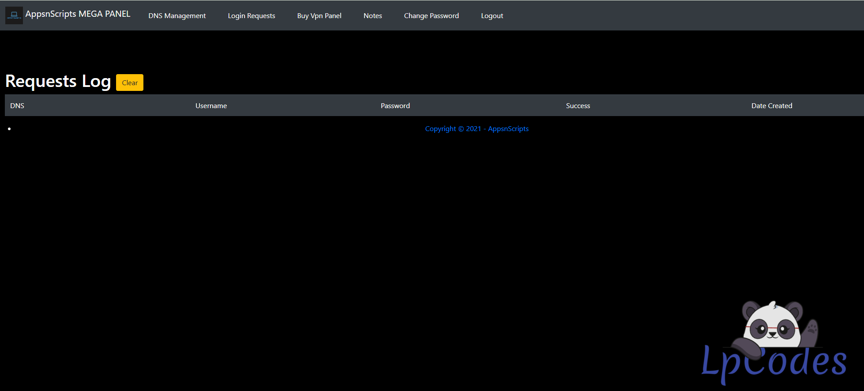
Task: Click the Success column header
Action: tap(578, 106)
